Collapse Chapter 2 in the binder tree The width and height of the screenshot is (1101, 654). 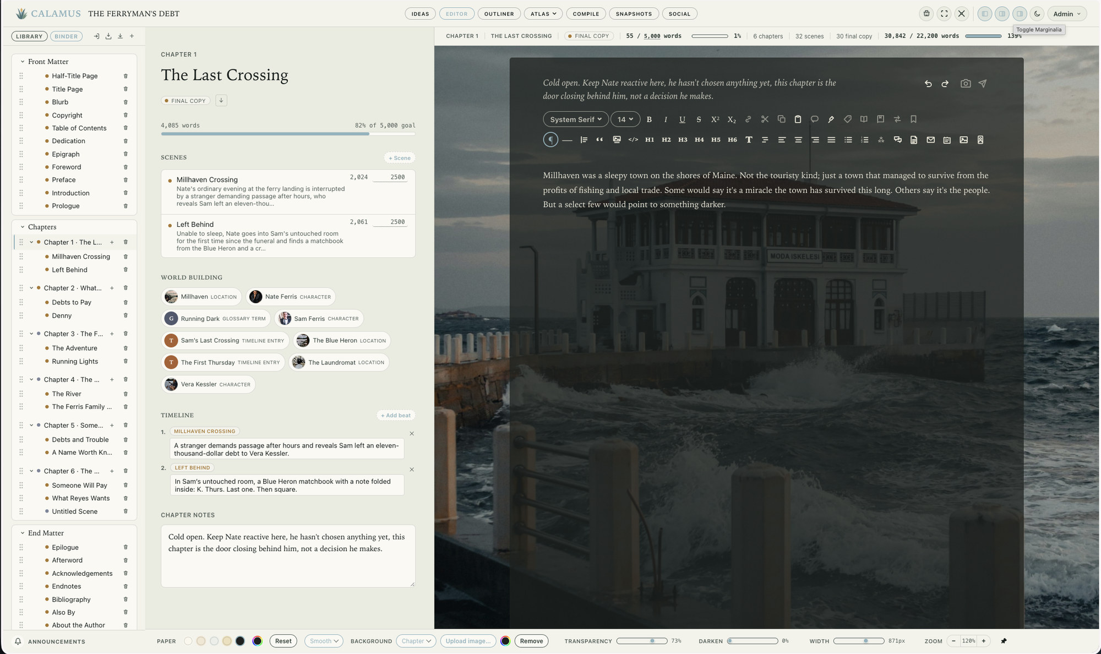31,288
